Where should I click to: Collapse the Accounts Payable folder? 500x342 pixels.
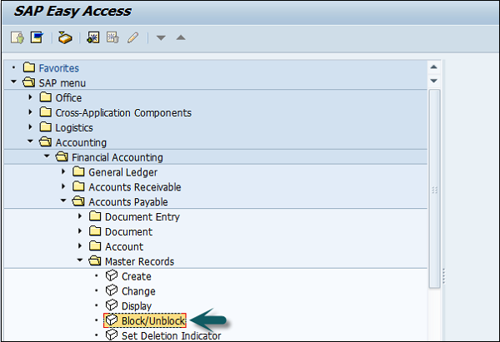pos(63,201)
